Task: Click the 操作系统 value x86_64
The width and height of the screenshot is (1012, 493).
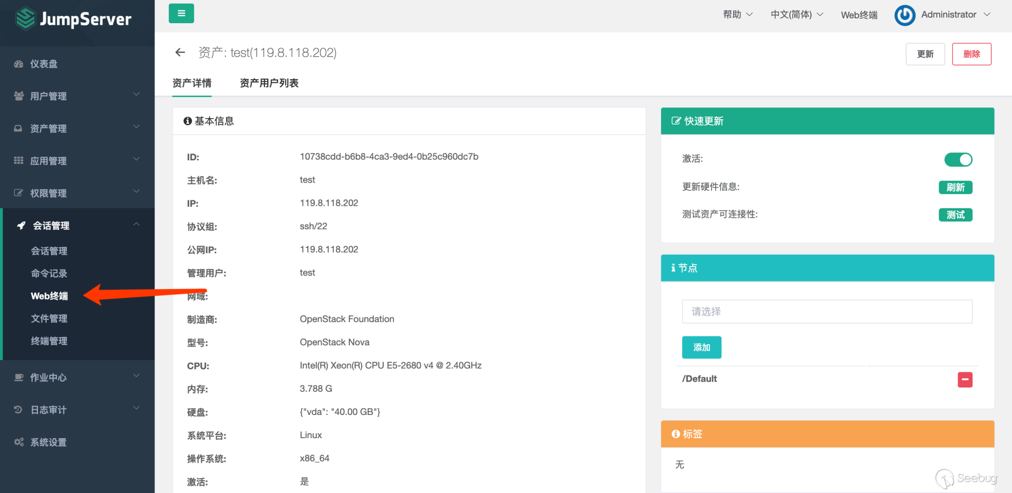Action: pyautogui.click(x=315, y=458)
